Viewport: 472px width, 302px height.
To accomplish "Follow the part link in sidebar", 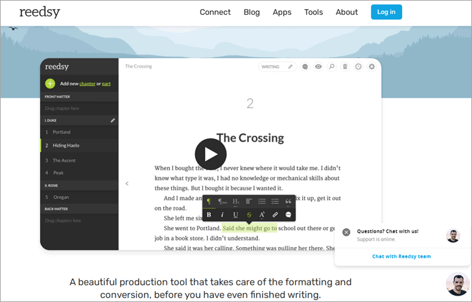I will coord(106,84).
